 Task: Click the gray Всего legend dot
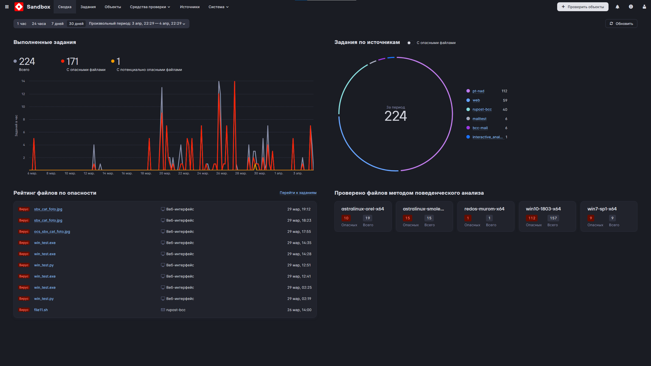pos(15,61)
